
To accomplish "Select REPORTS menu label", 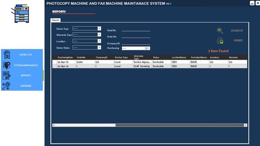I will coord(26,75).
